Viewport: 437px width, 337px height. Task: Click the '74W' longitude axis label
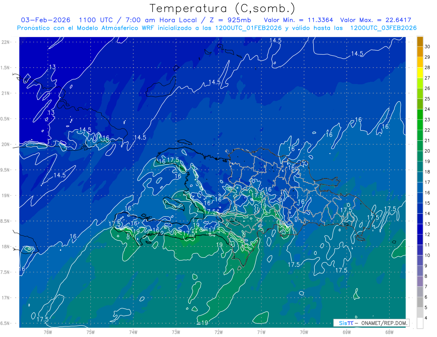133,332
